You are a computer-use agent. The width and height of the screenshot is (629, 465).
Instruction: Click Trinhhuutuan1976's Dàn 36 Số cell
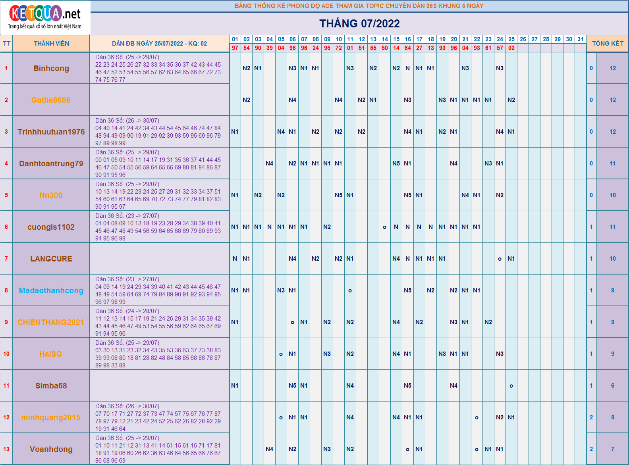[159, 132]
